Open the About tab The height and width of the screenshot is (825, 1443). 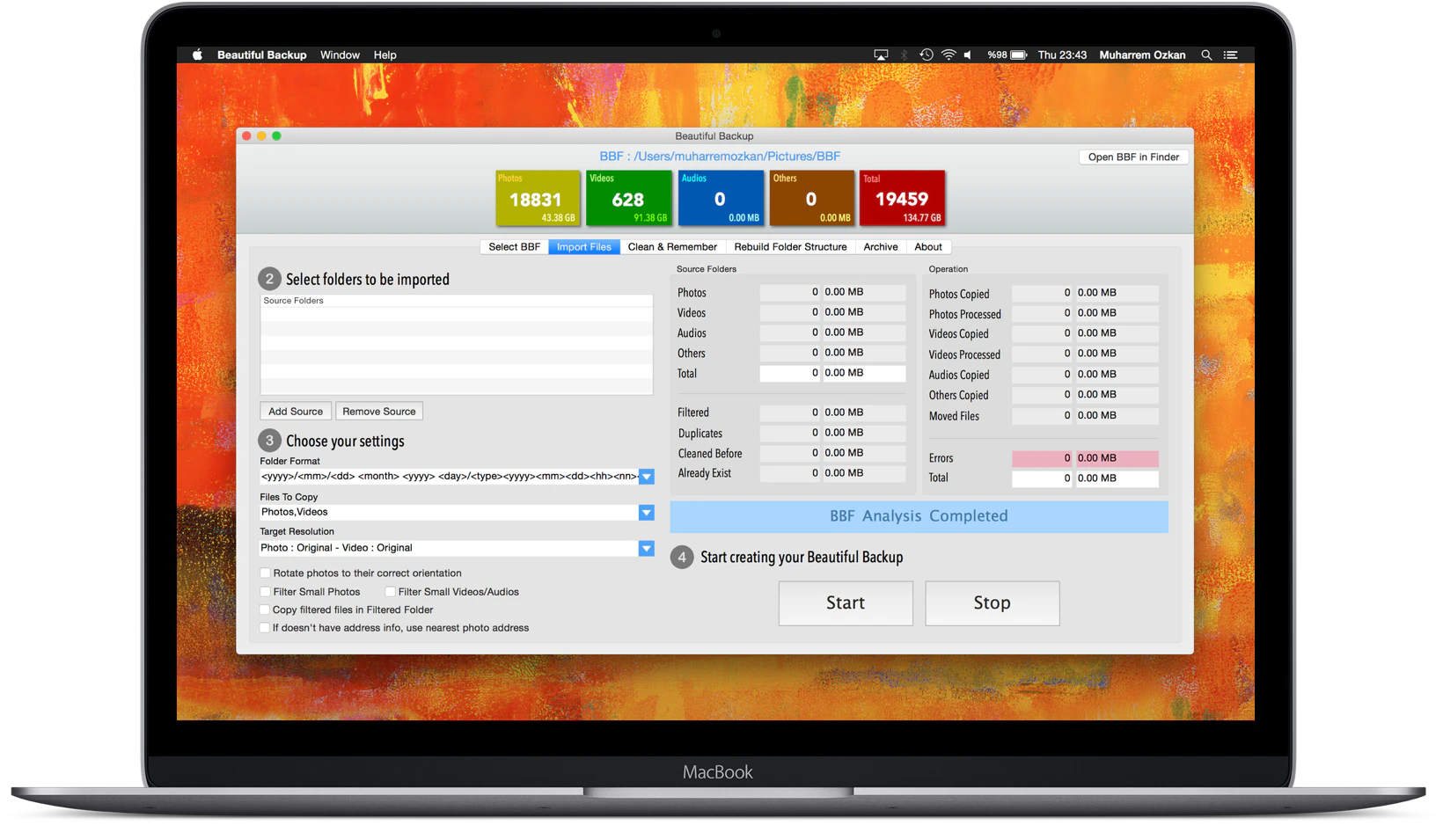[x=928, y=247]
